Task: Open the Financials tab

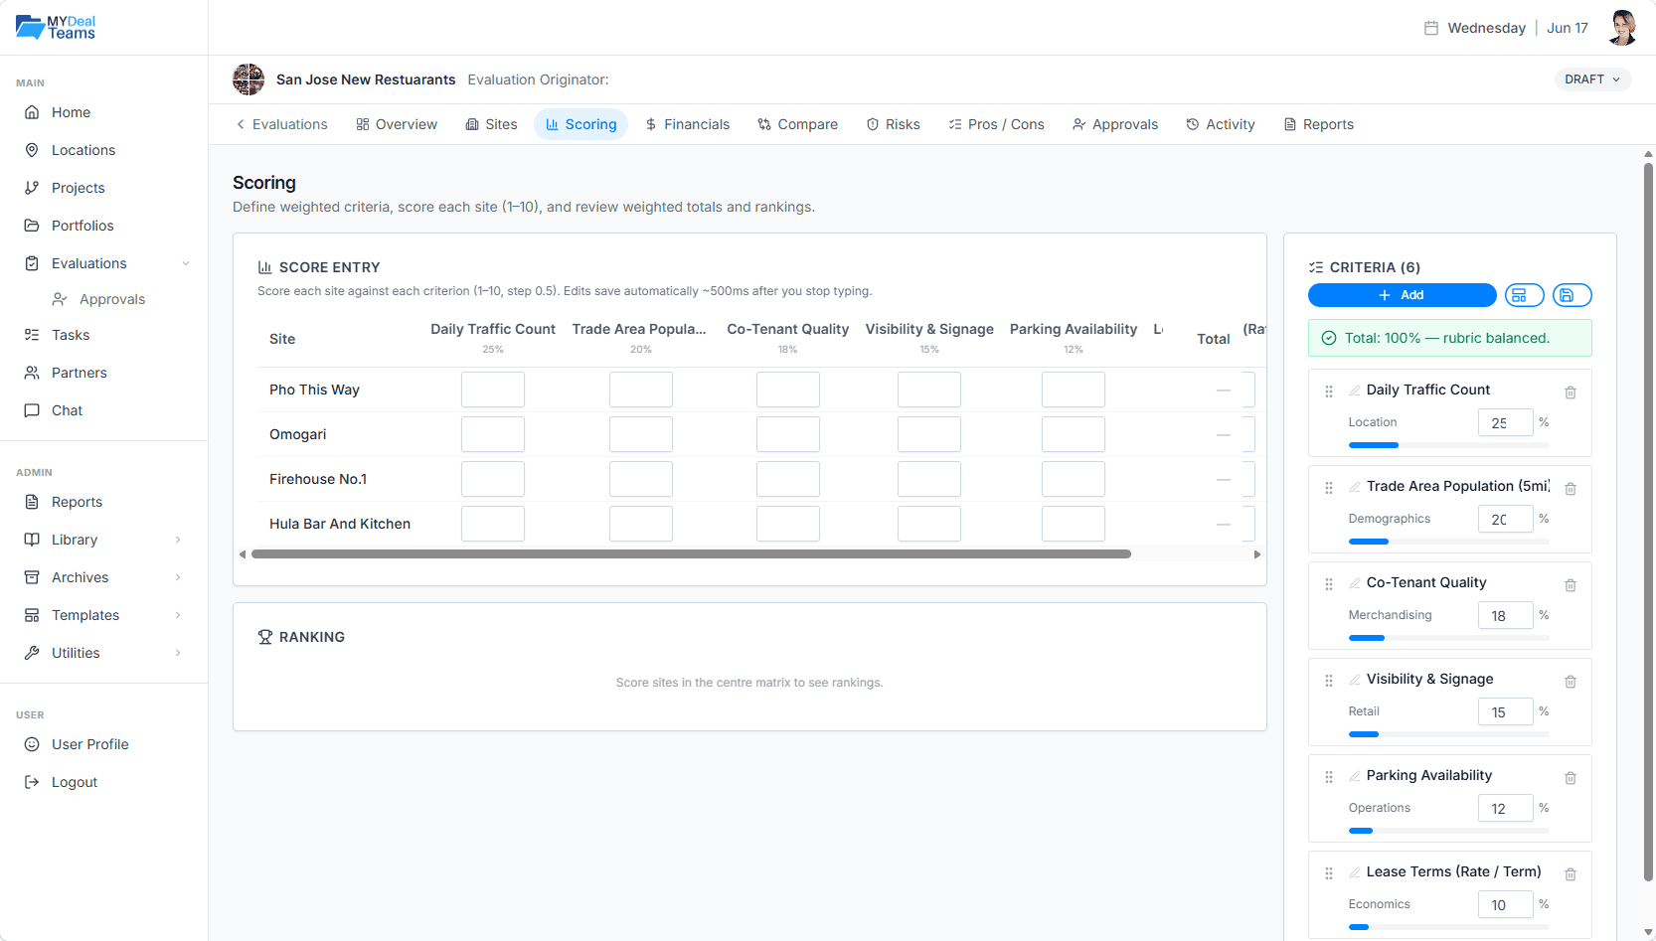Action: (687, 124)
